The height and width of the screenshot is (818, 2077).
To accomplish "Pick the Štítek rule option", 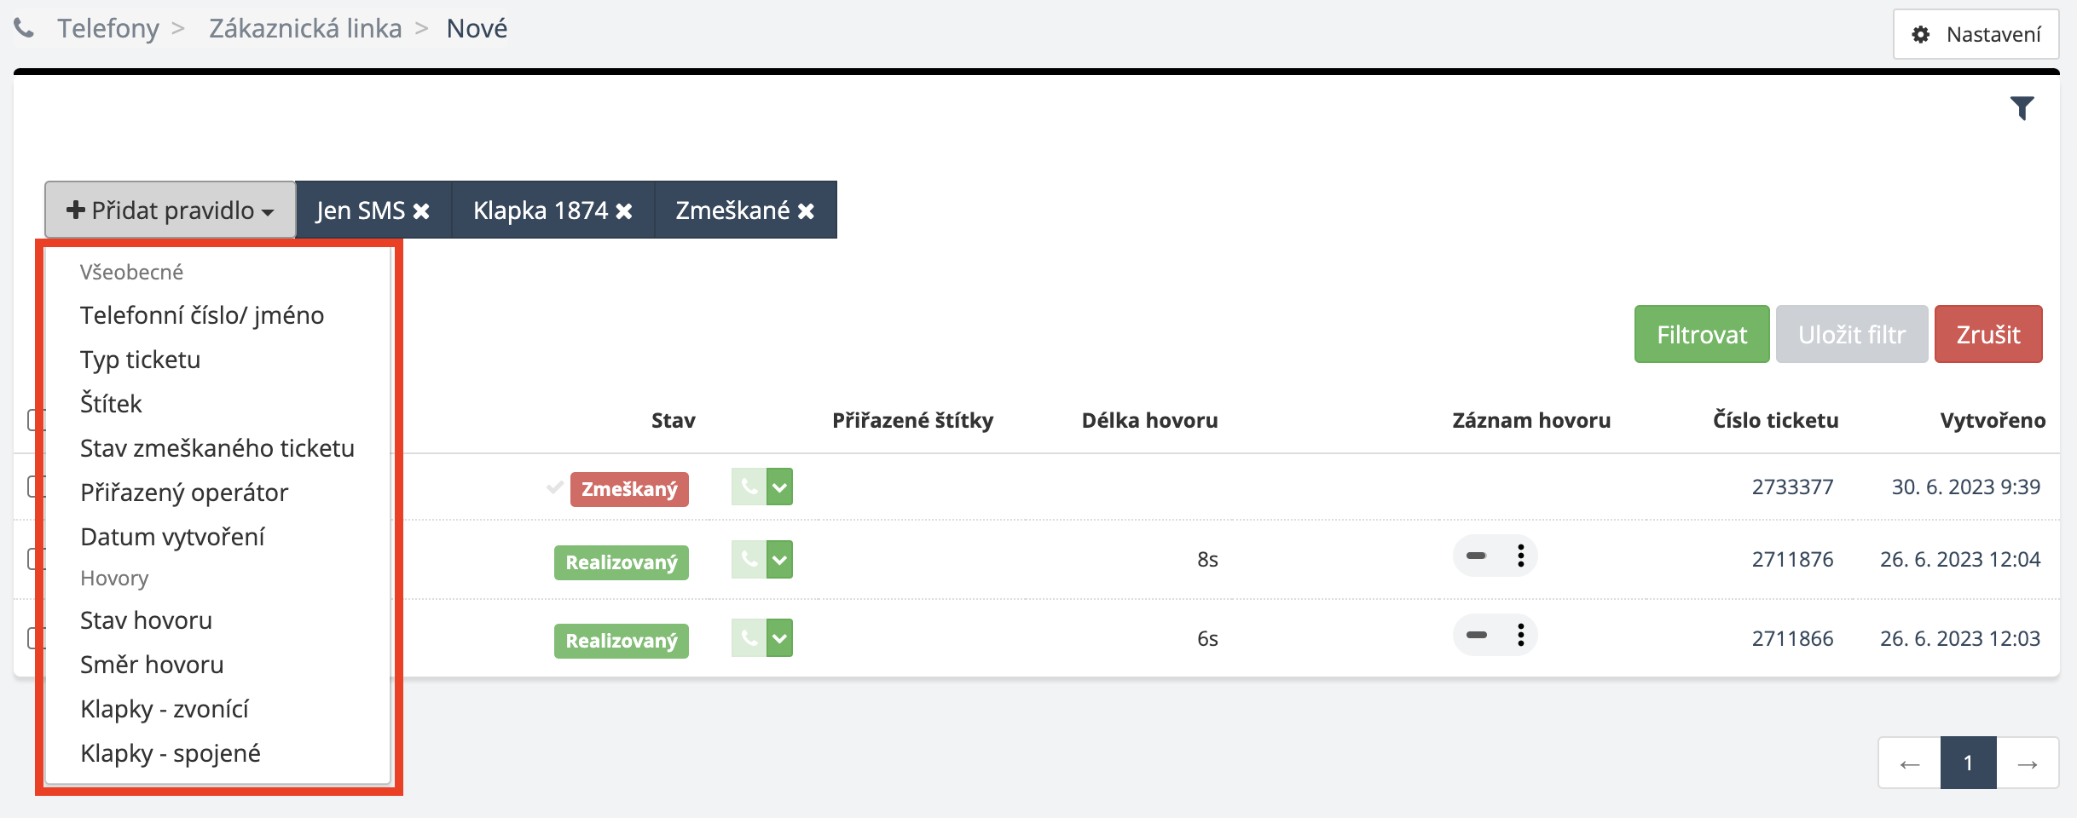I will (111, 404).
